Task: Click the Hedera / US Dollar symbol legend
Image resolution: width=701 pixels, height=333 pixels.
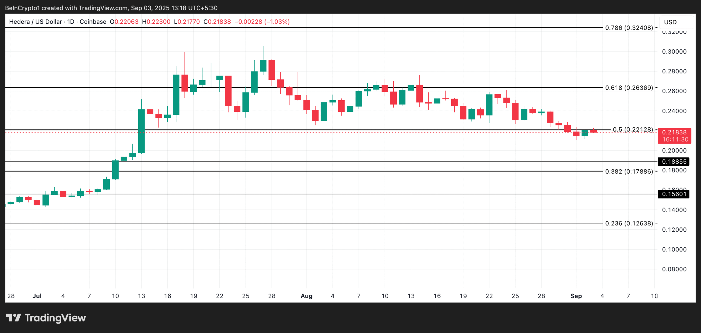Action: [x=36, y=22]
